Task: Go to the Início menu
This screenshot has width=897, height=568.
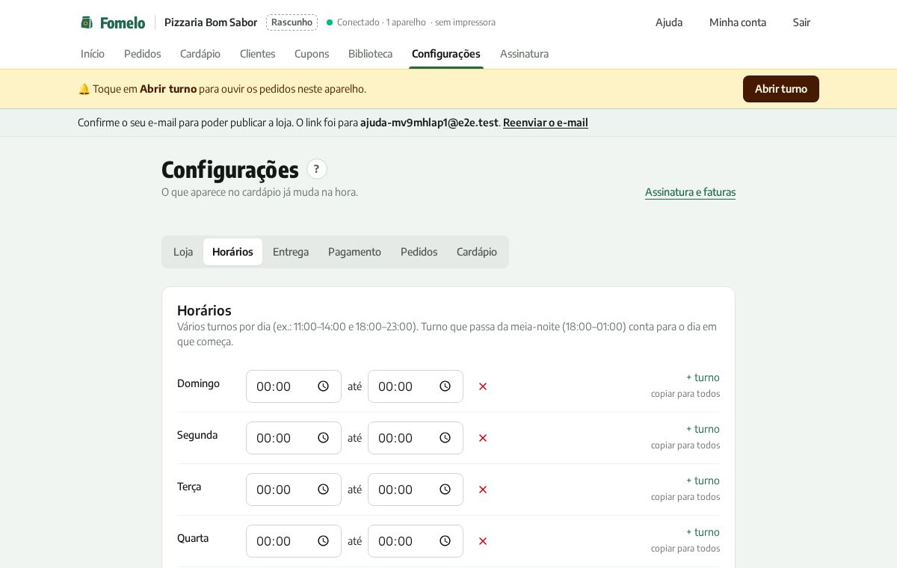Action: (x=93, y=54)
